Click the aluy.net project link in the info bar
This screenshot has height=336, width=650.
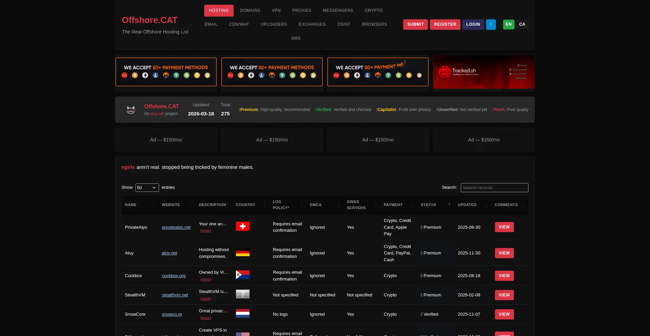(157, 114)
